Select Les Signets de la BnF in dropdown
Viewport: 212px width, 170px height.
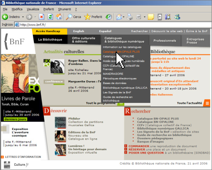pyautogui.click(x=117, y=92)
